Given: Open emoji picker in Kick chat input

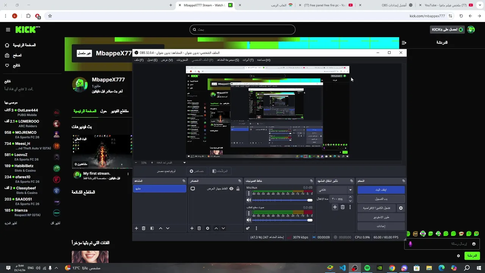Looking at the screenshot, I should [474, 244].
